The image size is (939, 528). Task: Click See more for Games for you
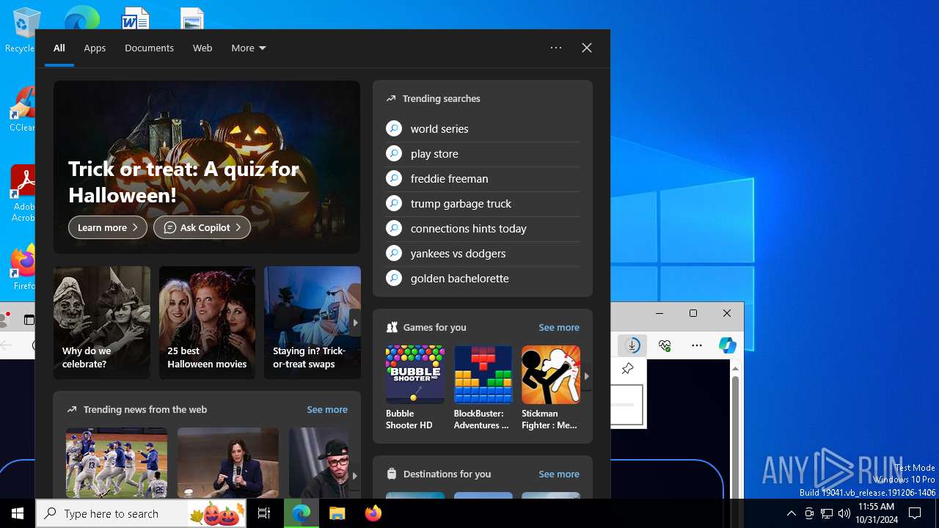point(559,327)
